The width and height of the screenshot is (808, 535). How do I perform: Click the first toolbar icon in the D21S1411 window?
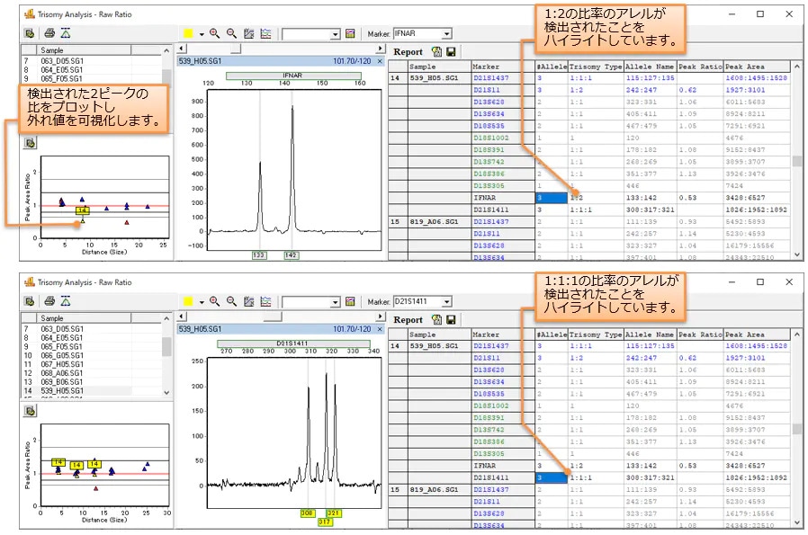30,301
